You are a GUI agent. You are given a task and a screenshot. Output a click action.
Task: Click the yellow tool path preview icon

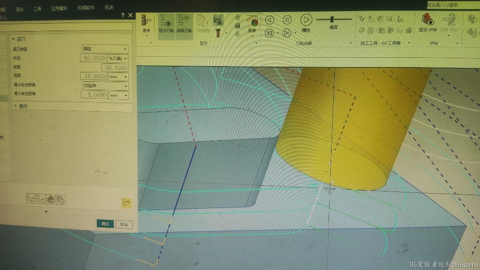[x=126, y=202]
